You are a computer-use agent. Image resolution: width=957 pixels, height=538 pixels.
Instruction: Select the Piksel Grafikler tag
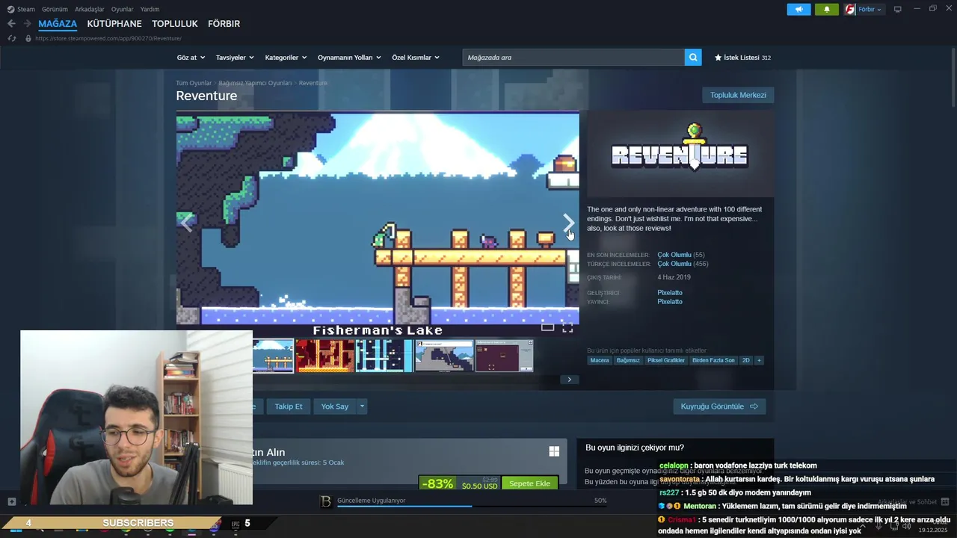[666, 360]
